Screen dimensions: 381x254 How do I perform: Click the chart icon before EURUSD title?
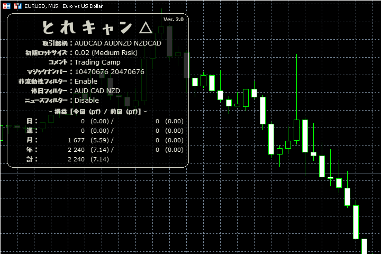[17, 6]
